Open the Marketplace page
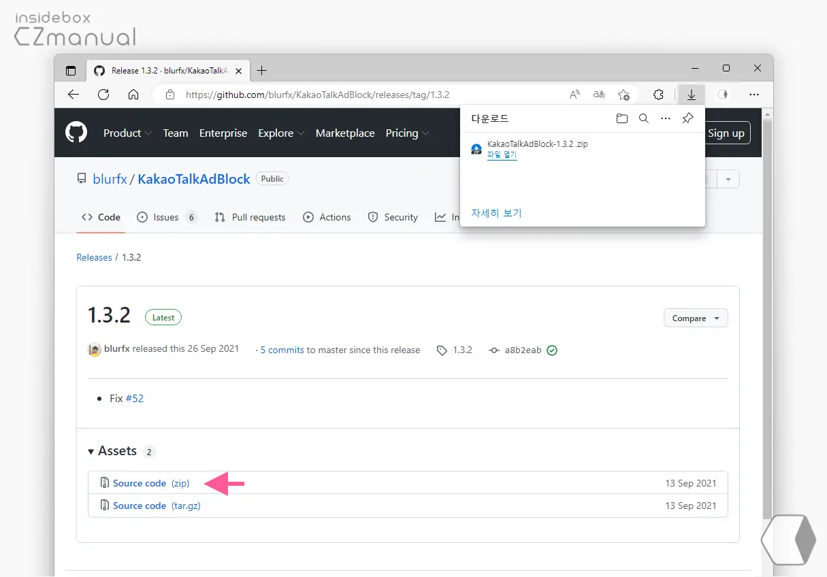 [345, 133]
